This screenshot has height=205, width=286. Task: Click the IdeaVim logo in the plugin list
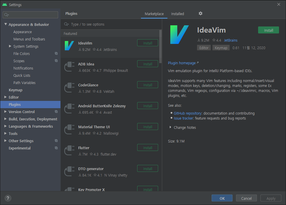click(x=69, y=46)
